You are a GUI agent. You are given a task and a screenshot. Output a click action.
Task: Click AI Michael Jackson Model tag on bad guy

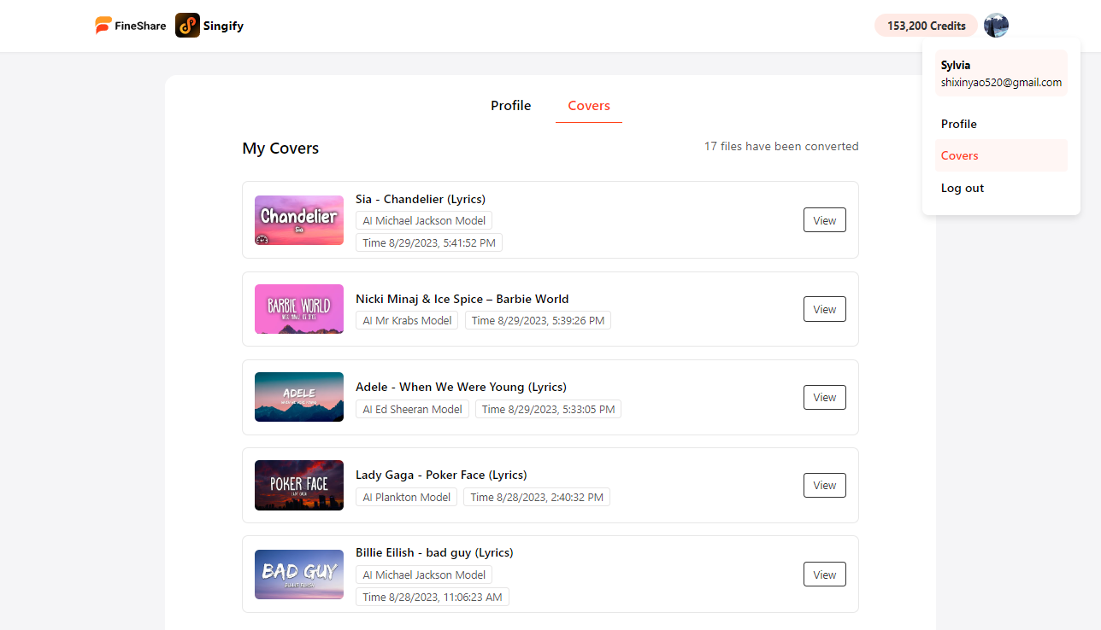click(424, 575)
